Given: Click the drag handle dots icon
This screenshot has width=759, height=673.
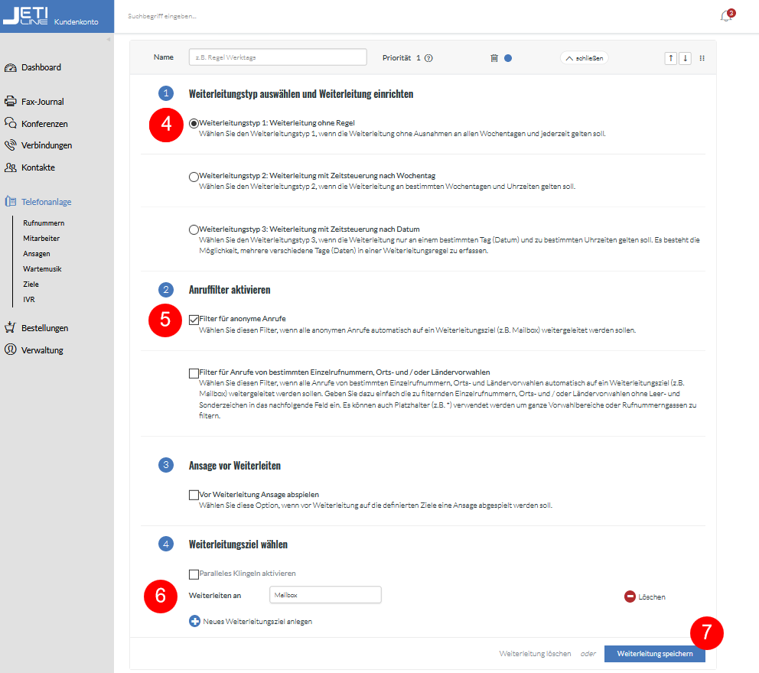Looking at the screenshot, I should click(x=702, y=58).
